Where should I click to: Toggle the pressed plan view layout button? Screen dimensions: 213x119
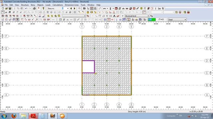click(92, 9)
